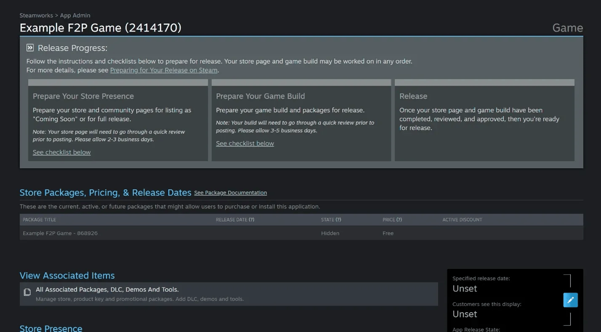Screen dimensions: 601x332
Task: Click the pencil icon to edit release date
Action: (x=570, y=300)
